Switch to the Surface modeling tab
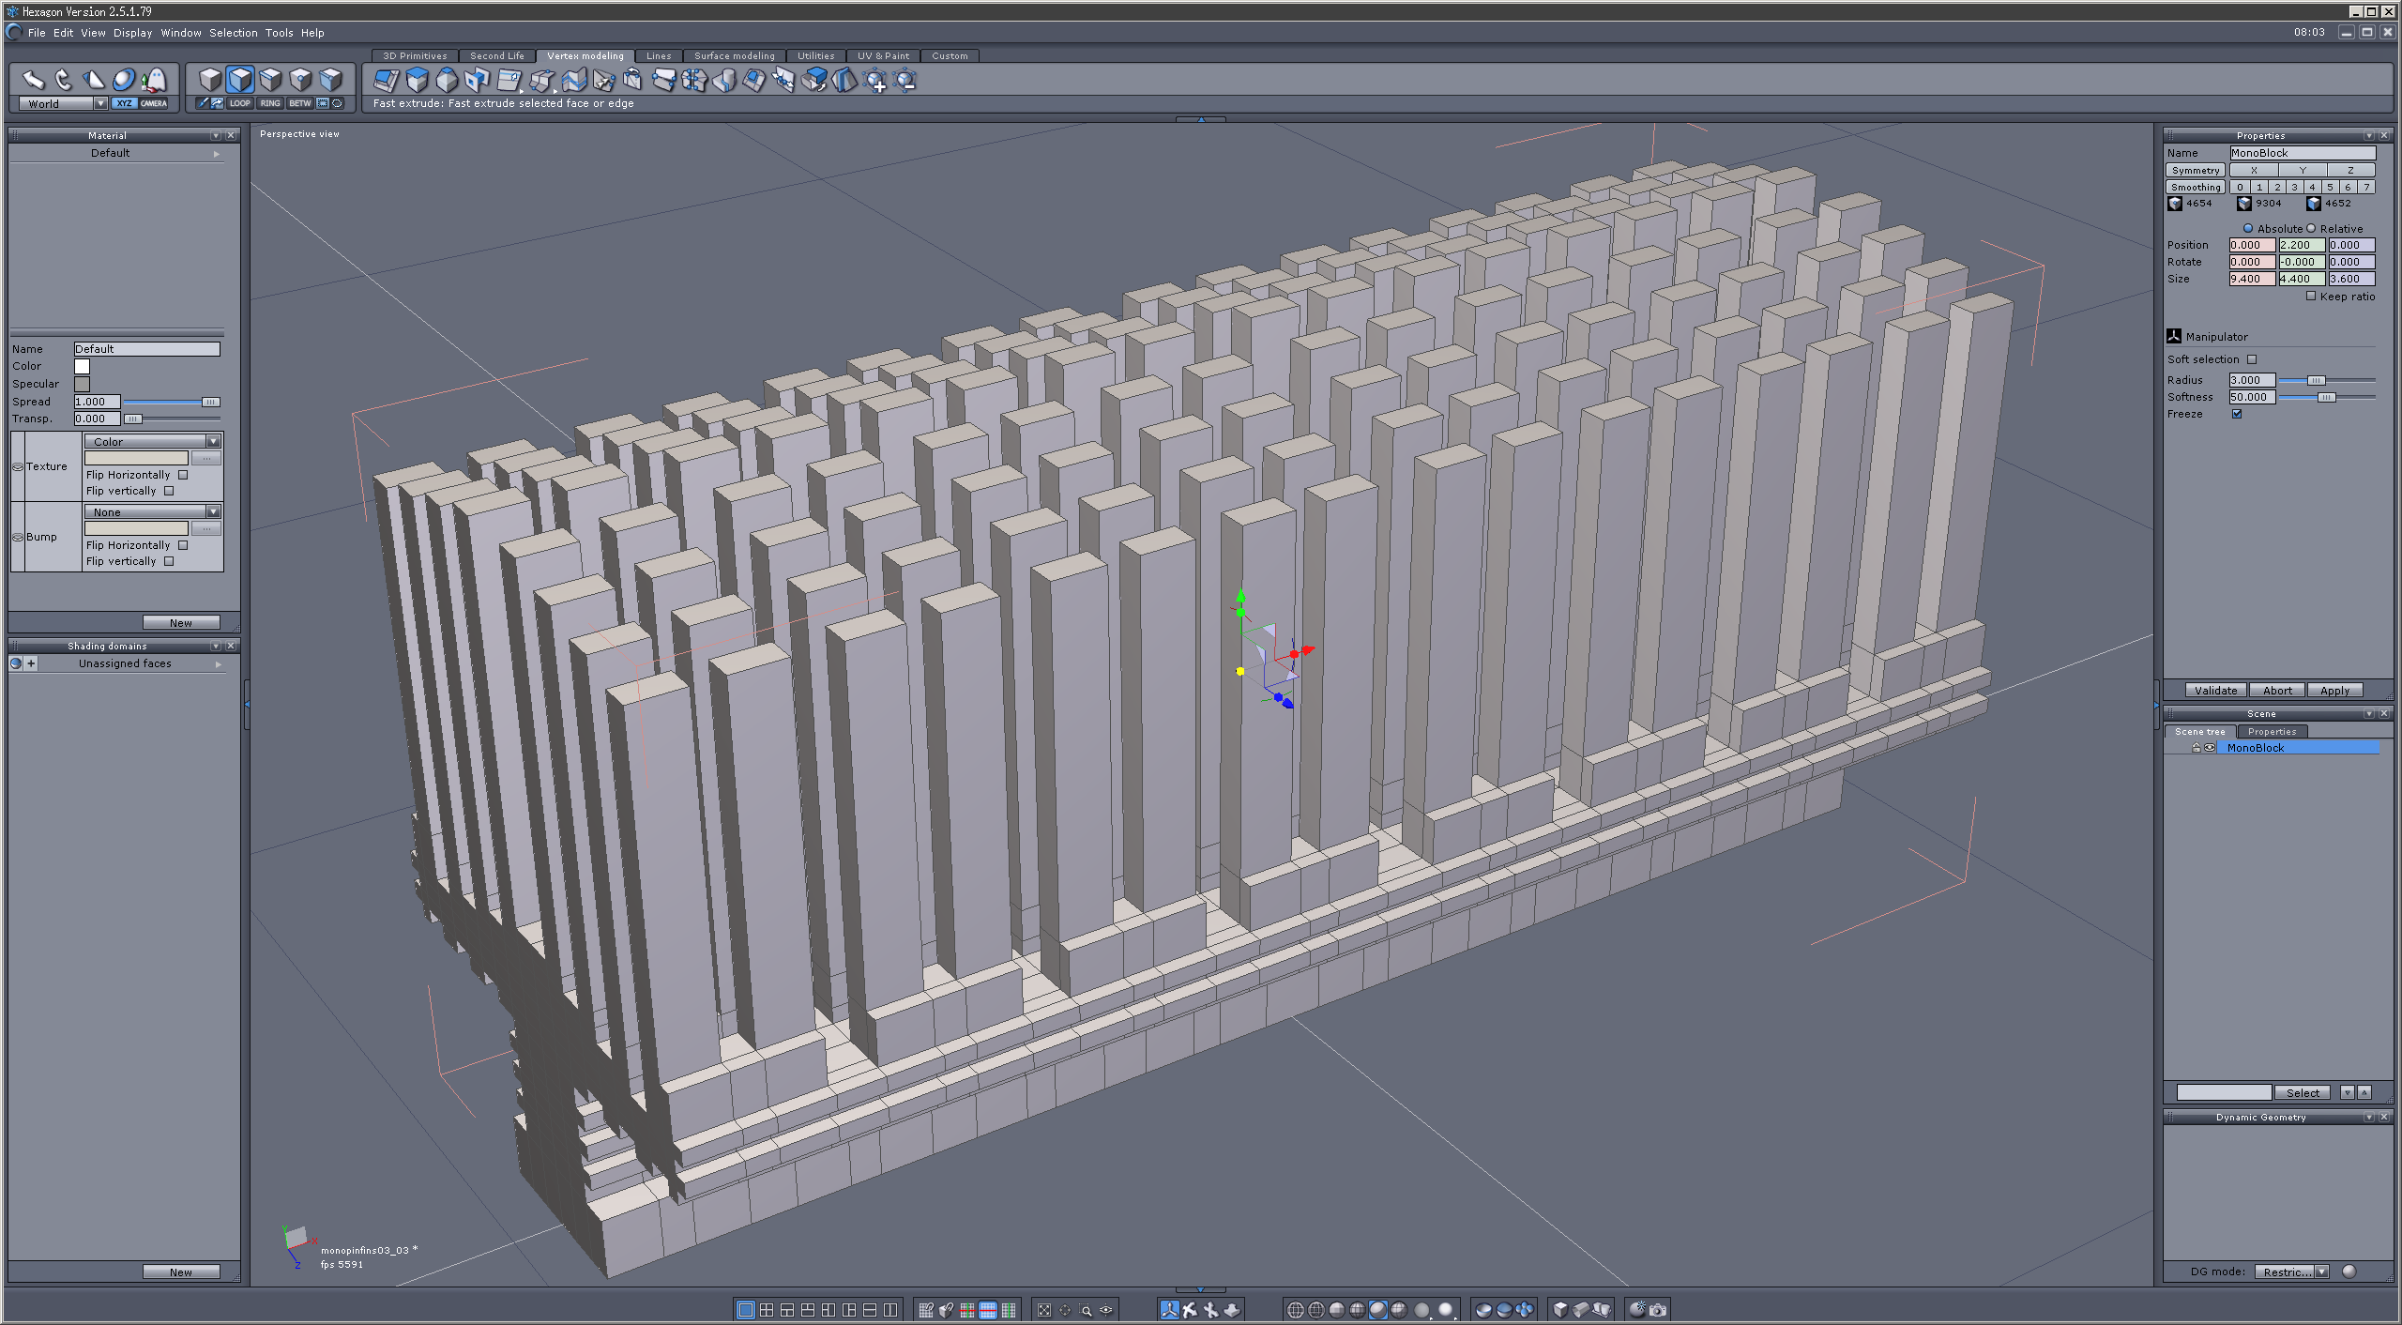Image resolution: width=2402 pixels, height=1325 pixels. click(x=734, y=56)
